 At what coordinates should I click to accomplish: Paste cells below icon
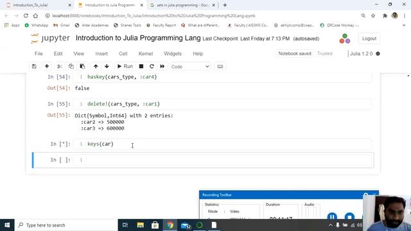point(82,66)
